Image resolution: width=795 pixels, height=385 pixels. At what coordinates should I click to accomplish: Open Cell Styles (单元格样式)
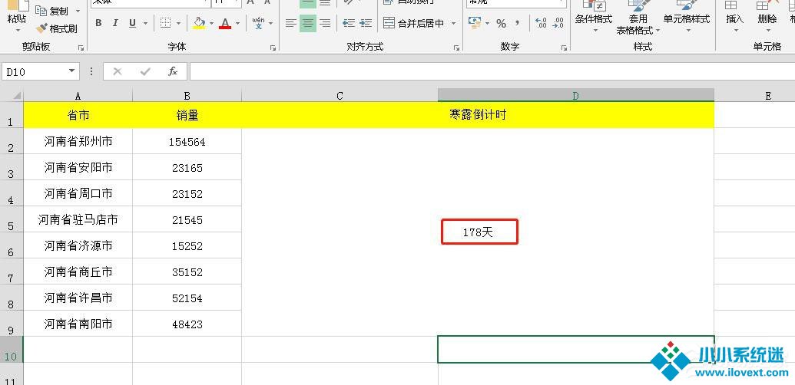click(687, 15)
